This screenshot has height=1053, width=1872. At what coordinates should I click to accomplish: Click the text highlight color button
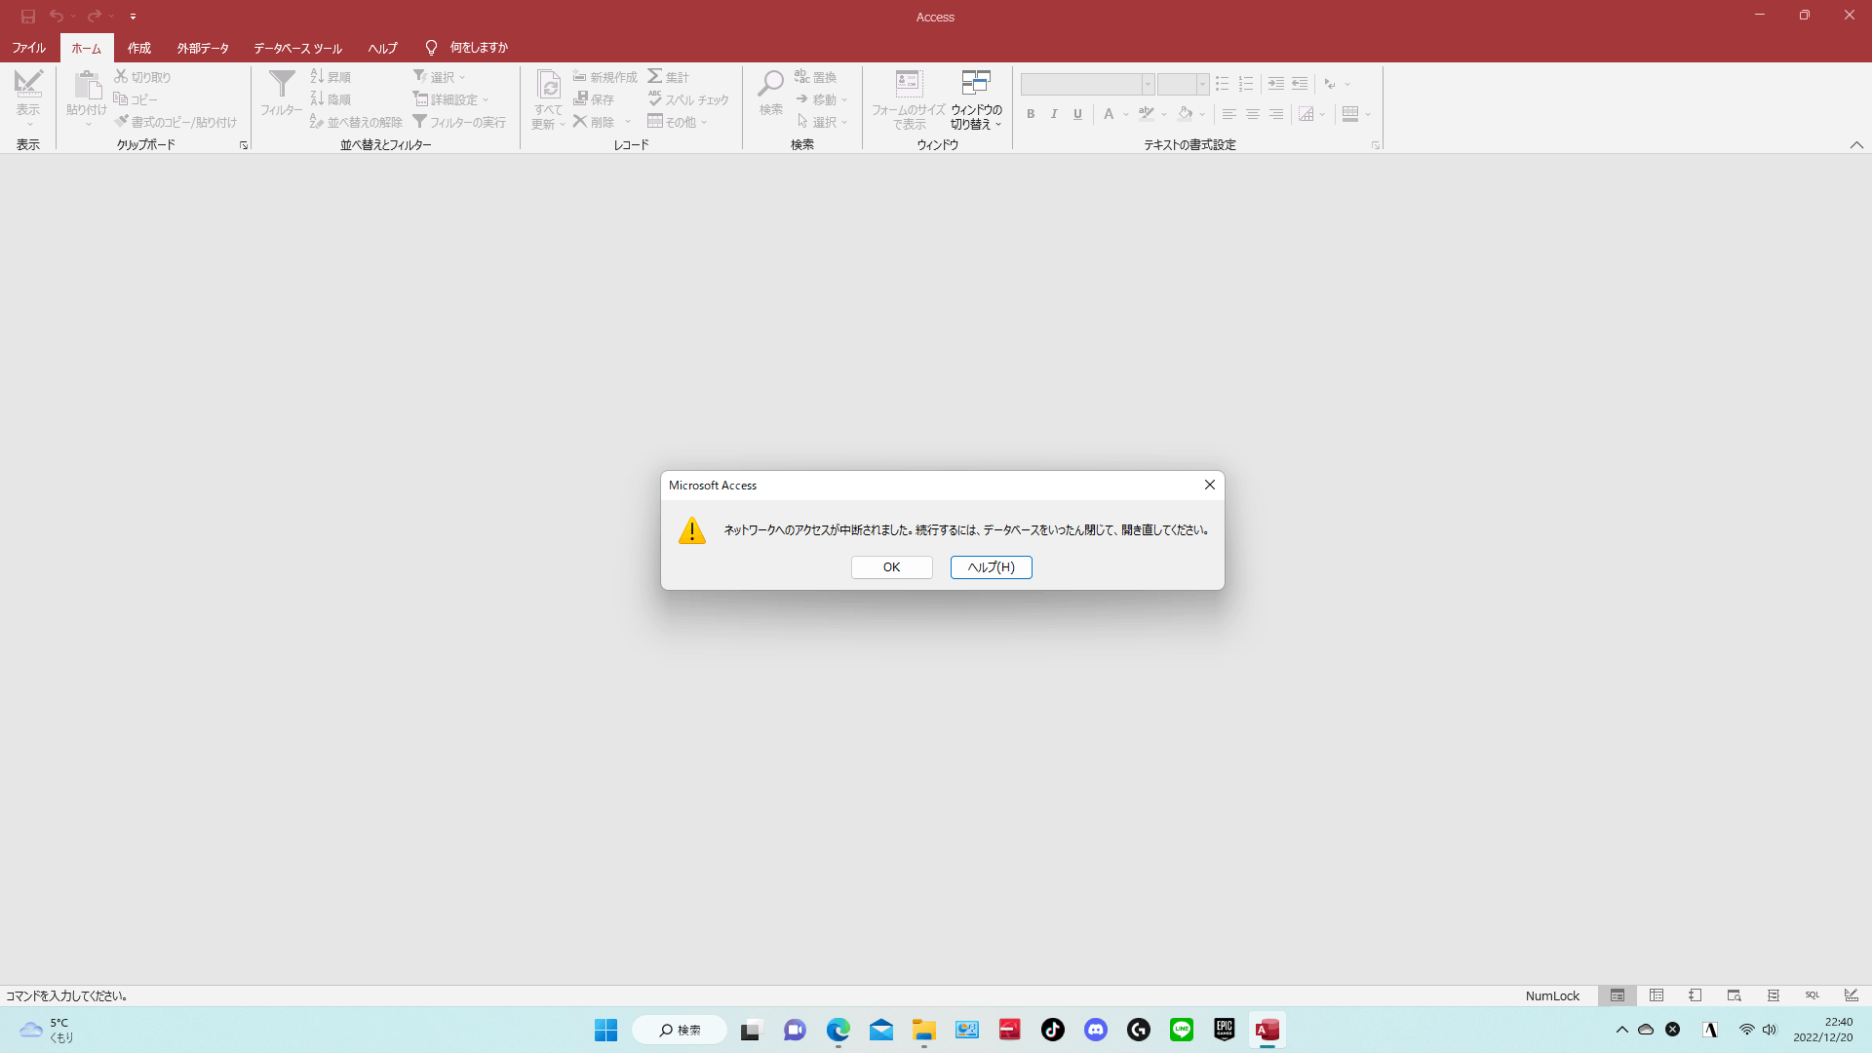coord(1147,114)
